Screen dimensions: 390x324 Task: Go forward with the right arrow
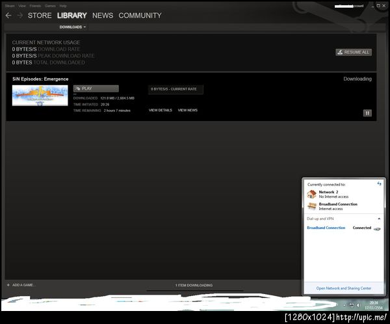pyautogui.click(x=20, y=16)
